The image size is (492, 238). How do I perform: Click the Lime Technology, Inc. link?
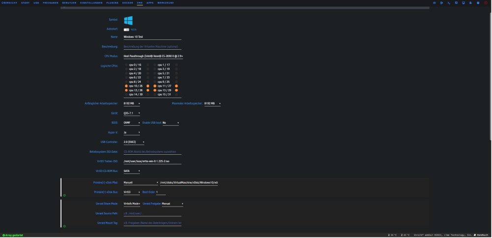458,235
